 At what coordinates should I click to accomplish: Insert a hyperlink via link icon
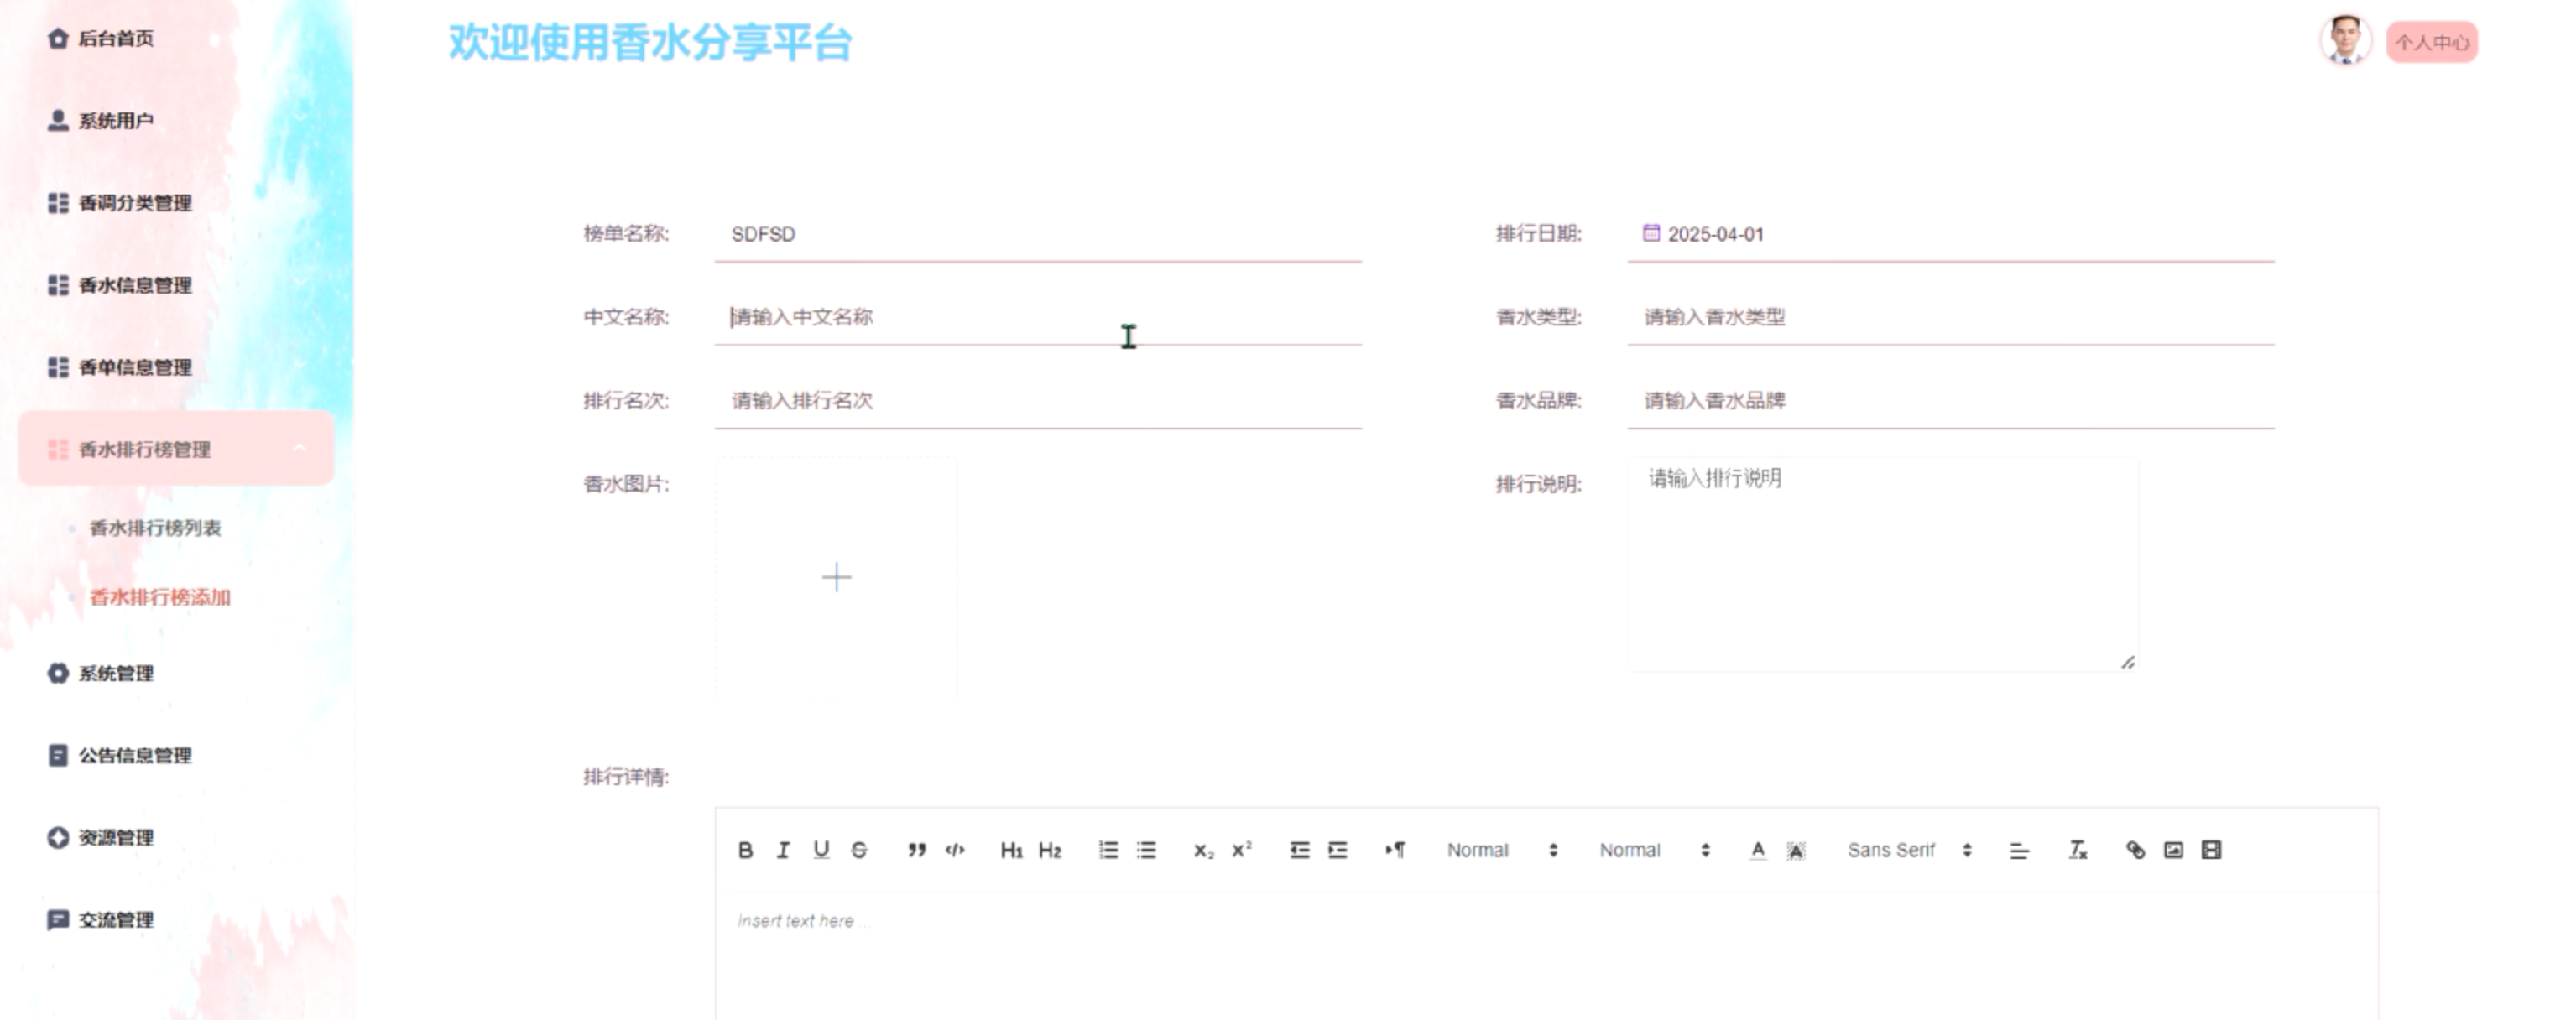pos(2135,850)
